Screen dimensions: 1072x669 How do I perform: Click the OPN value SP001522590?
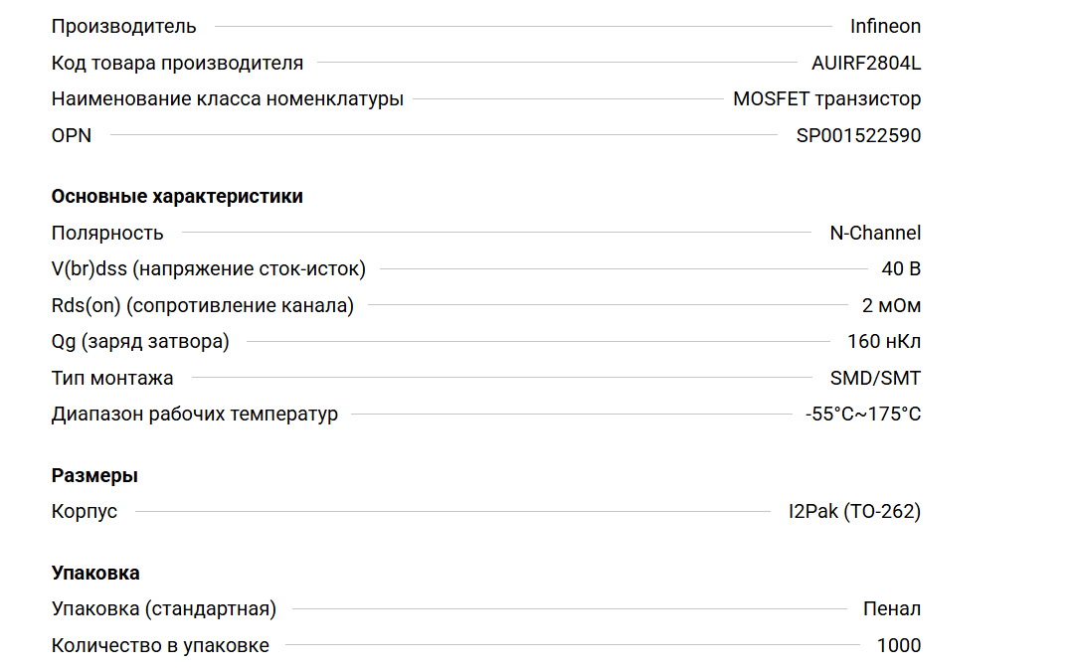(x=858, y=135)
